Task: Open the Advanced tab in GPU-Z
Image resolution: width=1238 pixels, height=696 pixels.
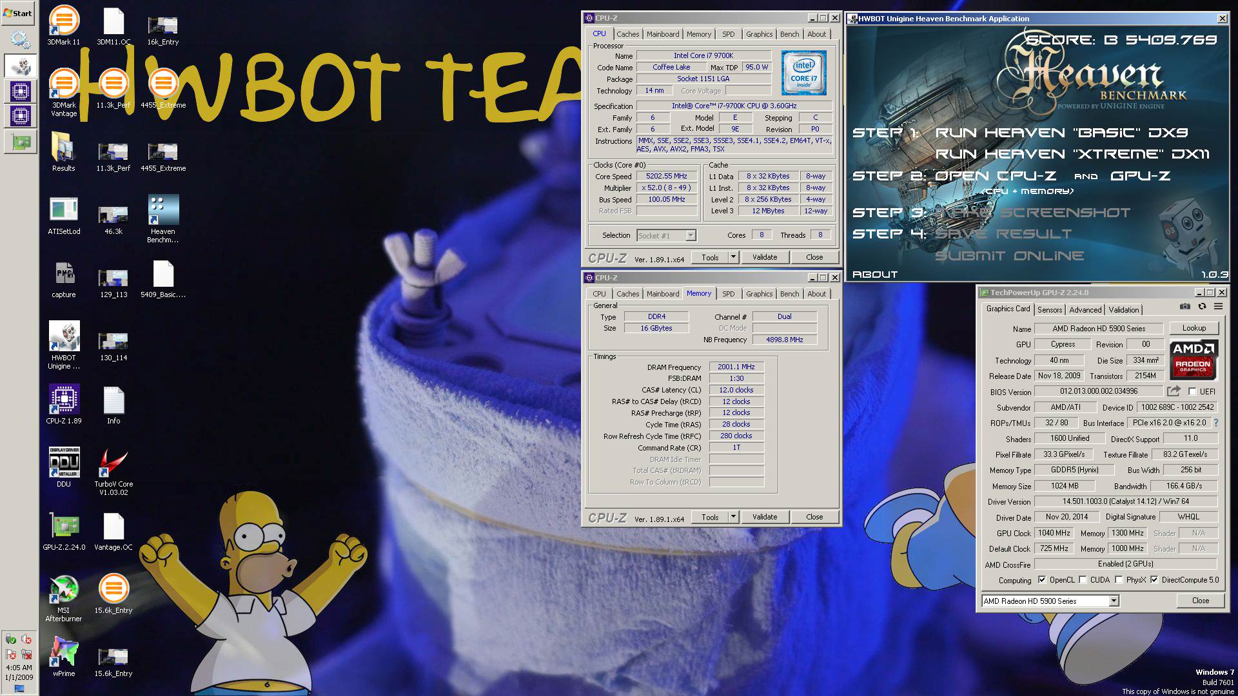Action: (x=1085, y=310)
